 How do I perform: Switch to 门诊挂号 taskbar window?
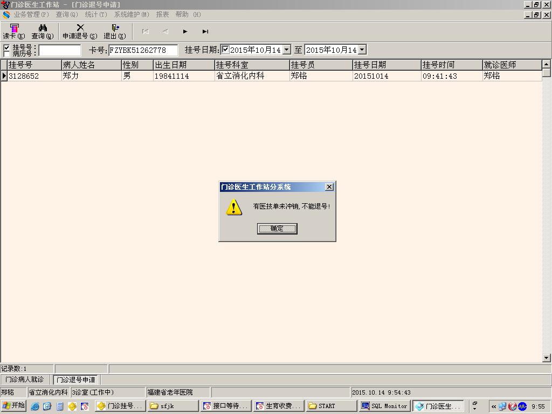point(120,406)
